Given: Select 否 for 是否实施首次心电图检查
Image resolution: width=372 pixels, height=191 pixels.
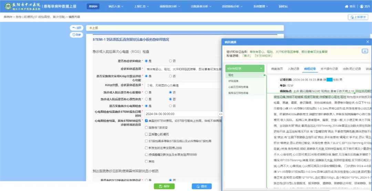Looking at the screenshot, I should click(x=170, y=105).
